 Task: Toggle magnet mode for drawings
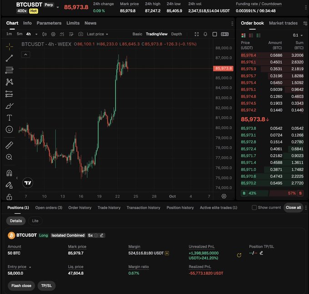(9, 173)
